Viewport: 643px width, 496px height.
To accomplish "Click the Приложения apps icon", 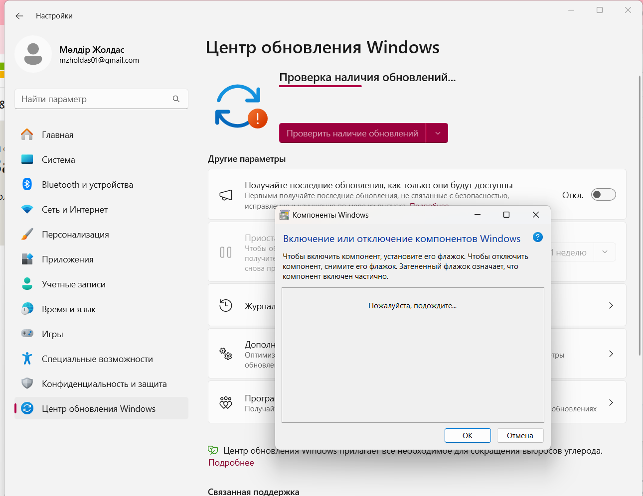I will 27,259.
